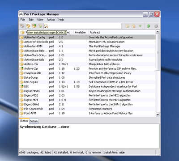Click the upgradable package icon beside Archive-Zip
This screenshot has height=161, width=179.
[x=21, y=68]
